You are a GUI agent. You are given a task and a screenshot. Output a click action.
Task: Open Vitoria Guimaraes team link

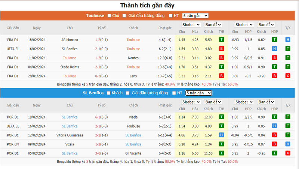70,135
